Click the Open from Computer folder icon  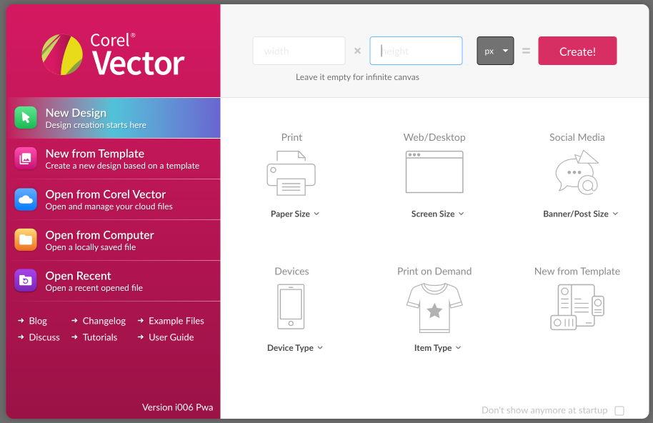[x=26, y=239]
